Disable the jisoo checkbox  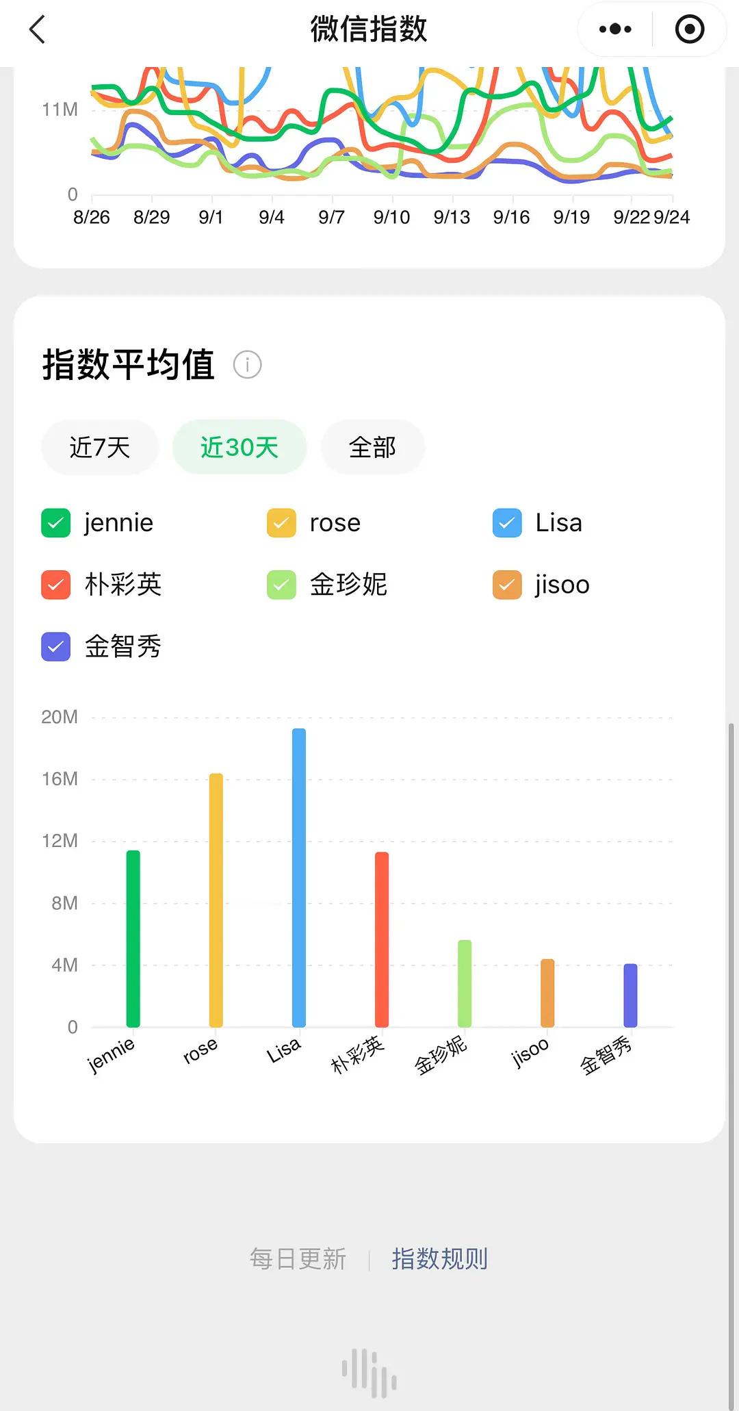click(x=507, y=585)
